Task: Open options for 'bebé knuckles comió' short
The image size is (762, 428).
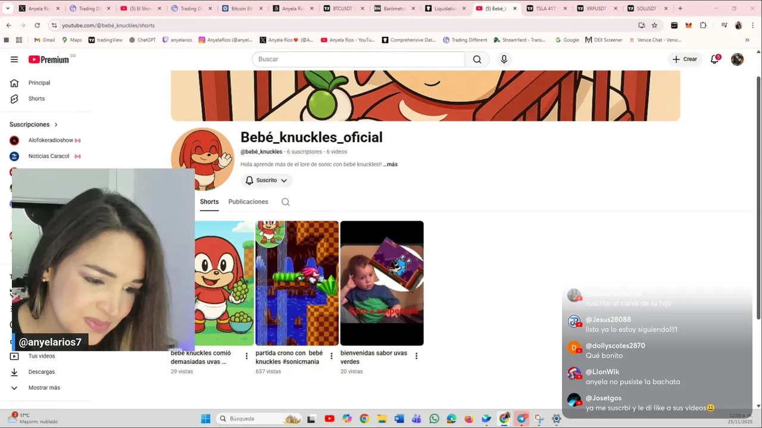Action: click(246, 356)
